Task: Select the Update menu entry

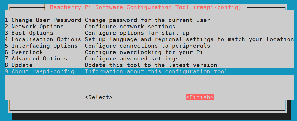Action: click(x=19, y=65)
